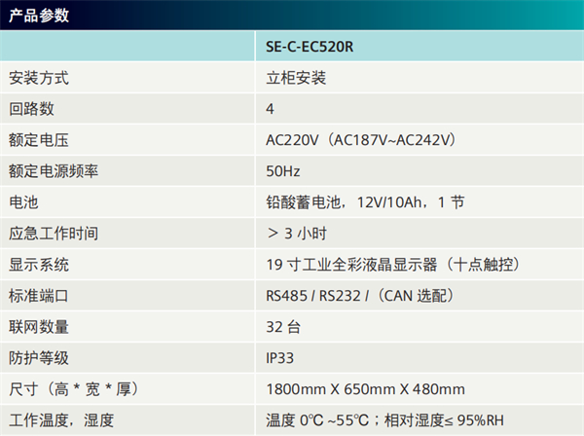This screenshot has width=584, height=436.
Task: Click the 额定电源频率 row label
Action: click(x=54, y=171)
